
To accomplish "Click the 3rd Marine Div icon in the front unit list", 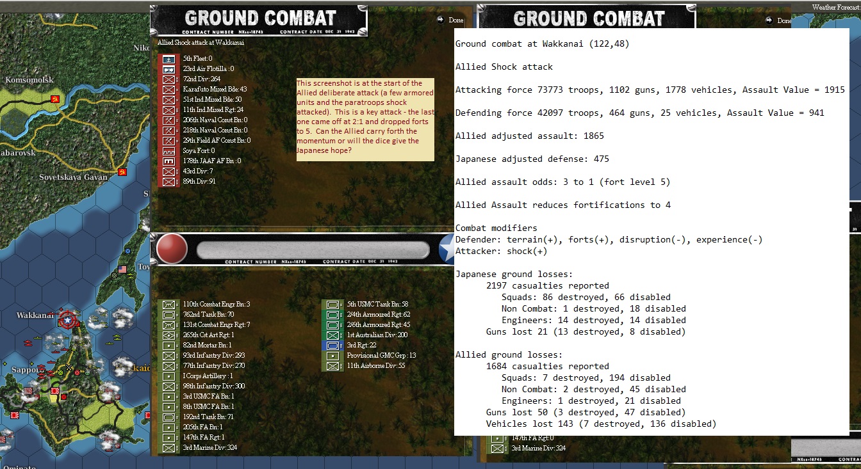I will click(x=169, y=448).
